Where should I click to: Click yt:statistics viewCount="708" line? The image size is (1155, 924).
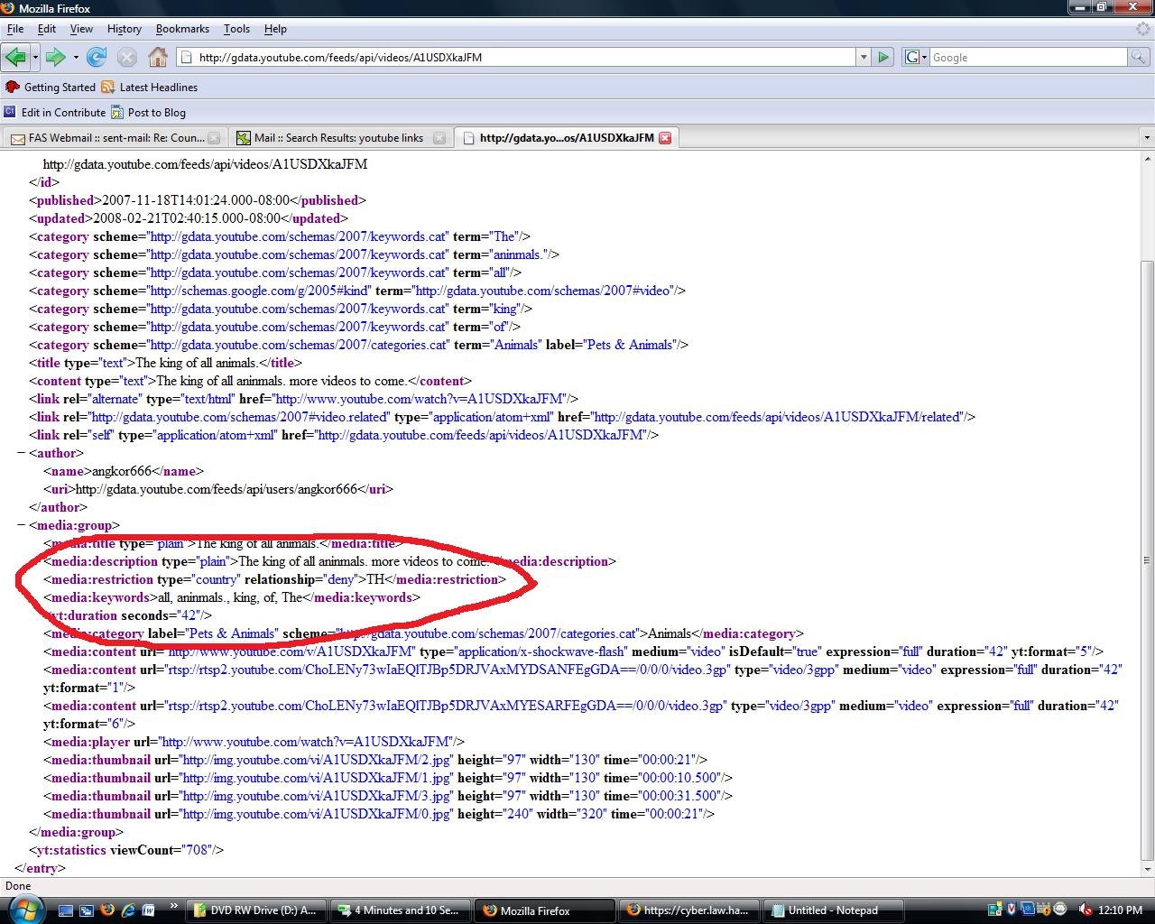click(126, 850)
